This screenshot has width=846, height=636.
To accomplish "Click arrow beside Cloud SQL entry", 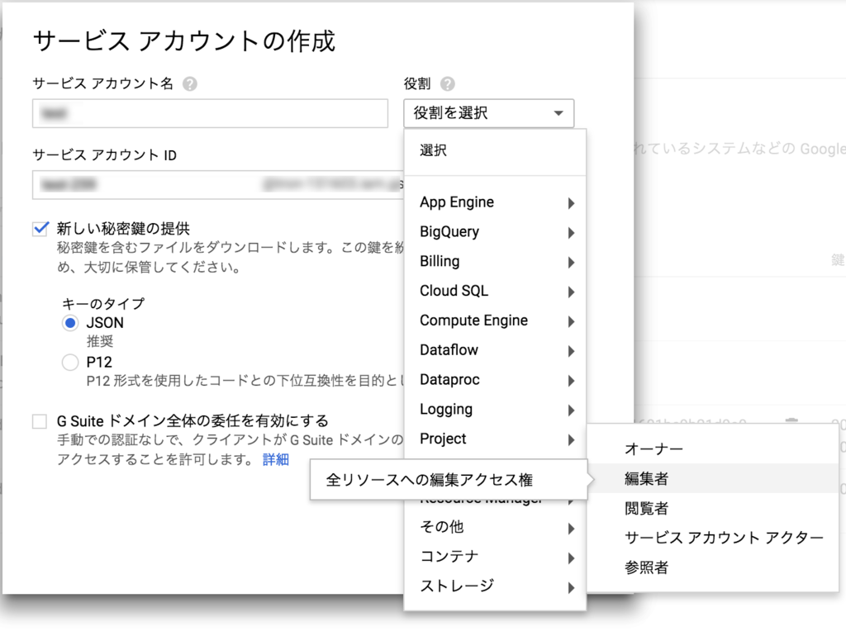I will [571, 292].
